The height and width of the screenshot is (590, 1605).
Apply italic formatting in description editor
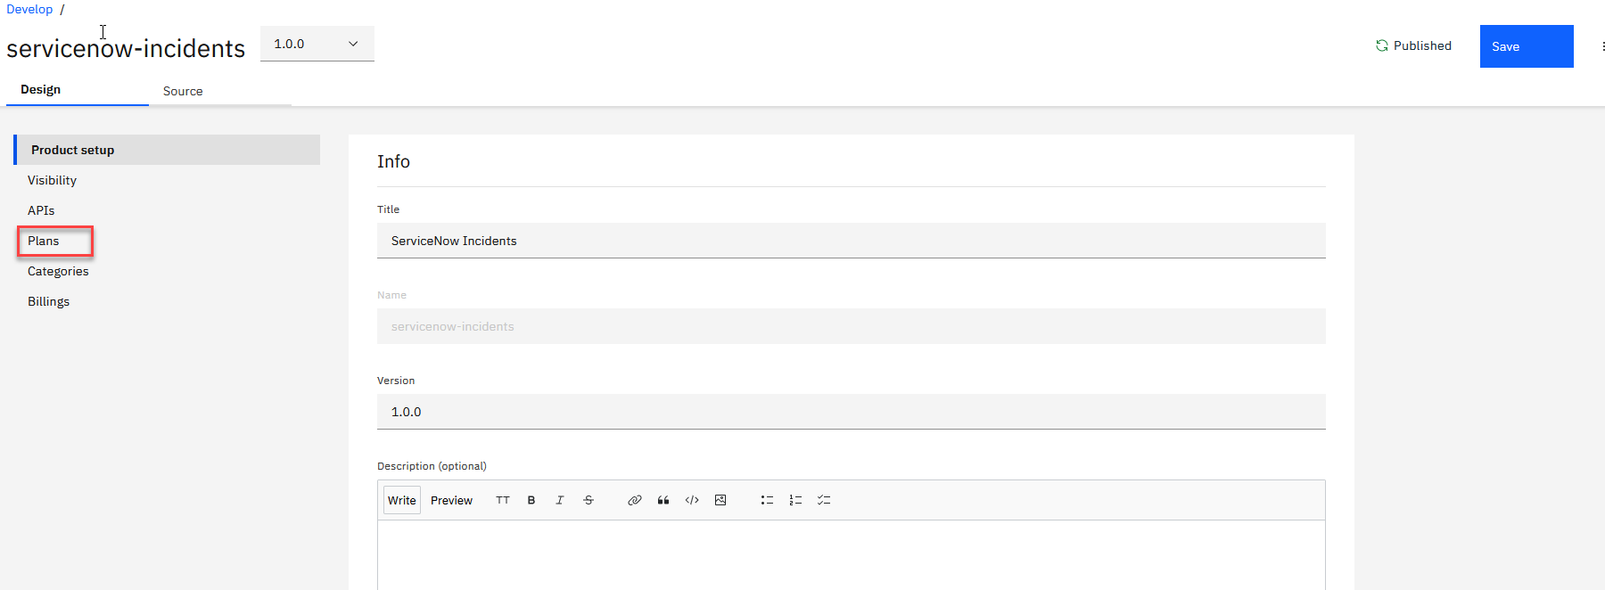coord(560,500)
